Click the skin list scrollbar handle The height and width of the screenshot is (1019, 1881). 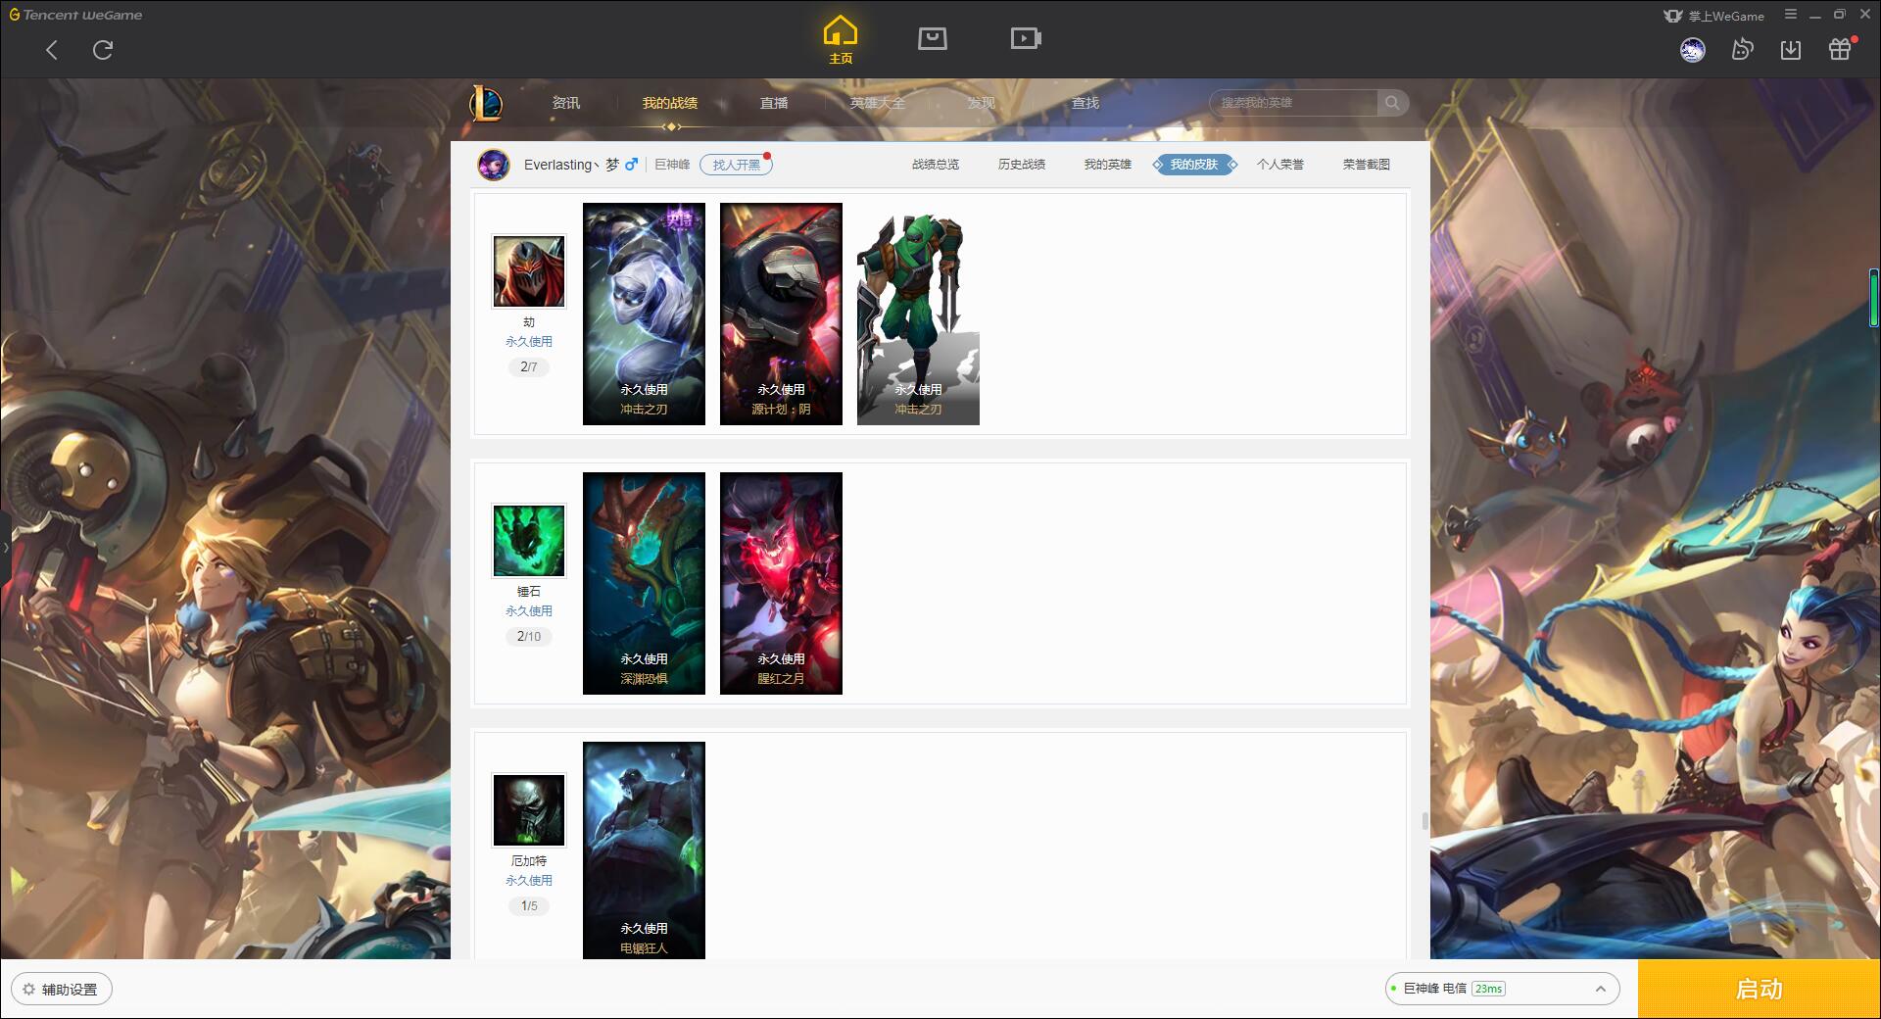pyautogui.click(x=1424, y=820)
